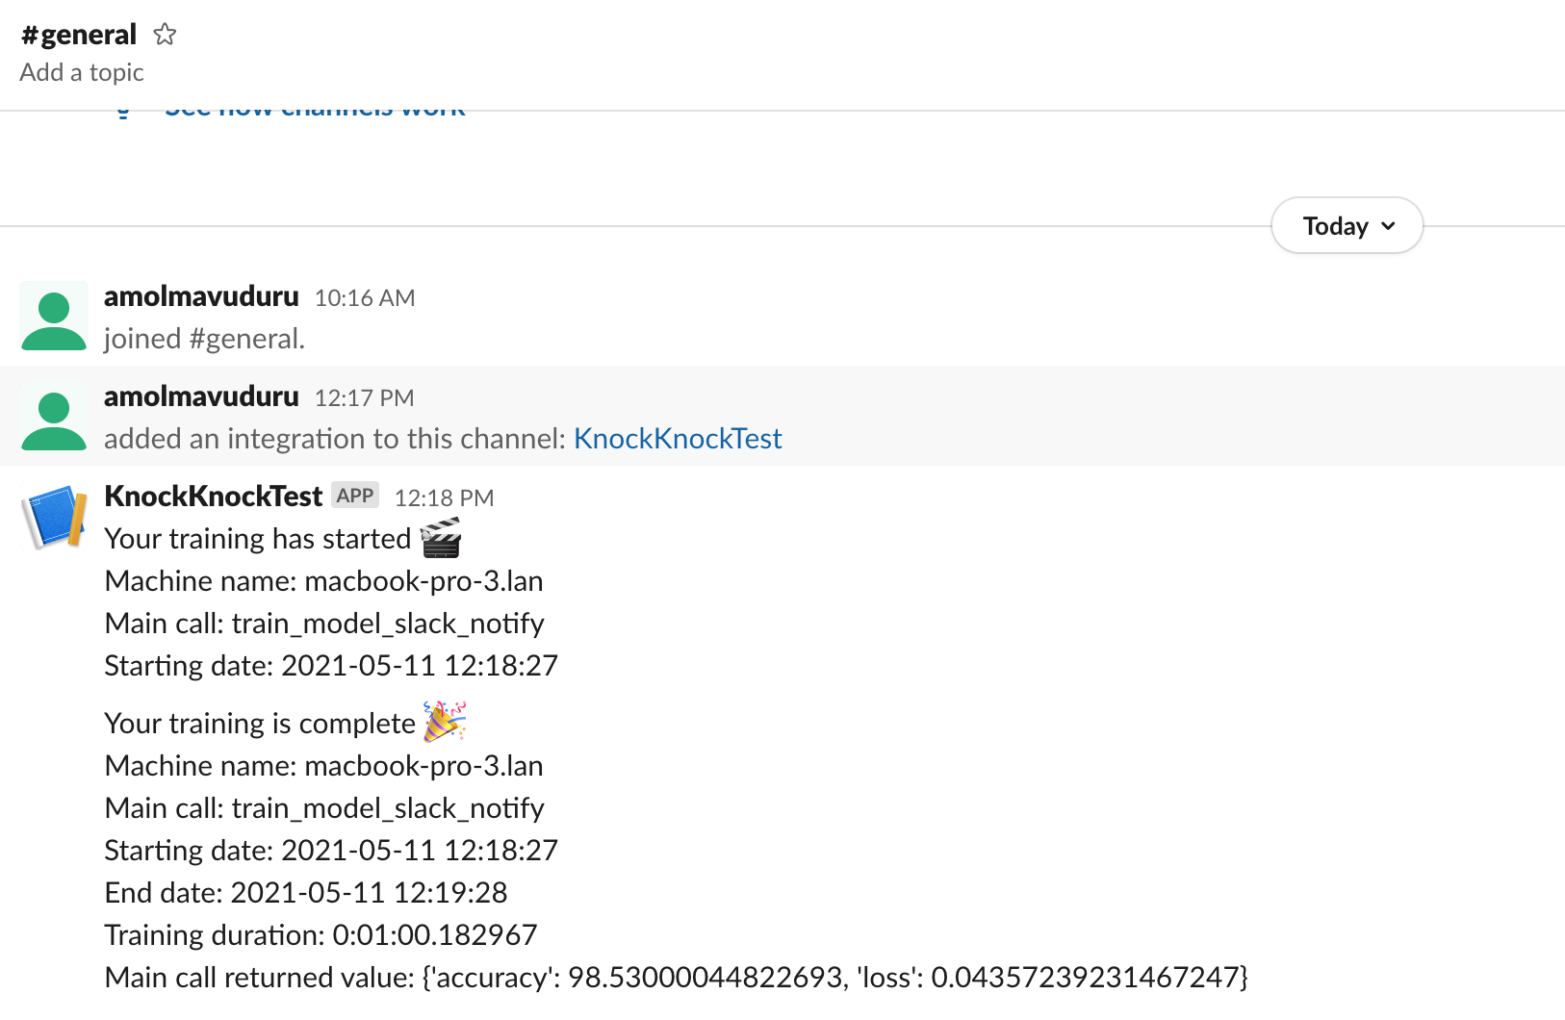The width and height of the screenshot is (1565, 1020).
Task: Click the party popper emoji
Action: coord(445,722)
